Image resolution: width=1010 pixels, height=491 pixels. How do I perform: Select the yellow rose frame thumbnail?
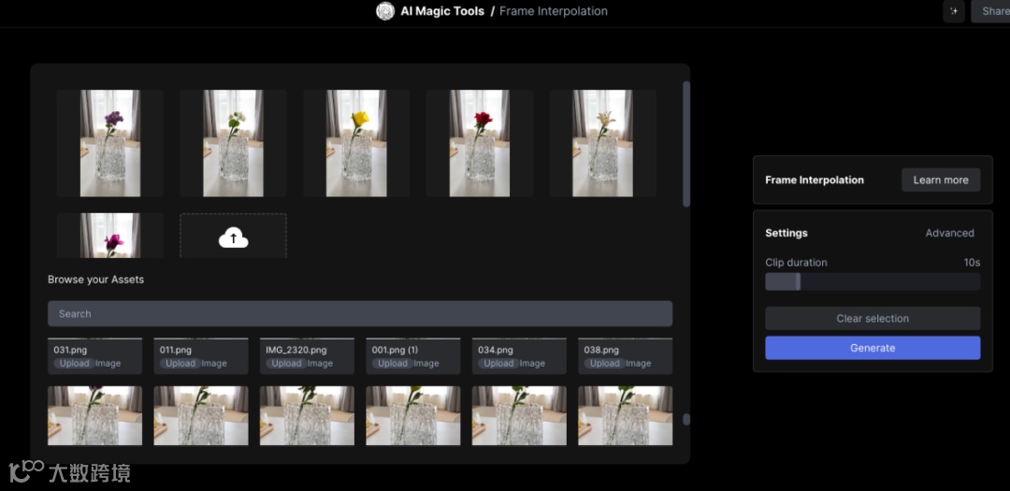pos(356,143)
